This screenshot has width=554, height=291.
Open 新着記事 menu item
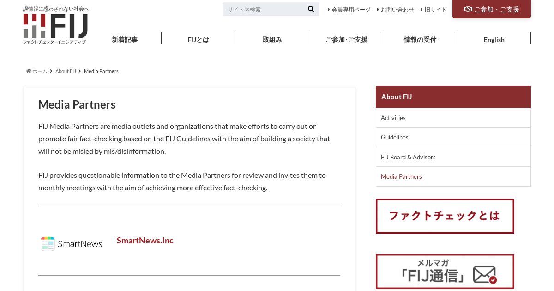(x=125, y=40)
